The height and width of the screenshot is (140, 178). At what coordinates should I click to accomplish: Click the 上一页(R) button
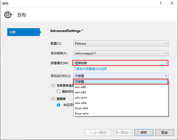(98, 132)
